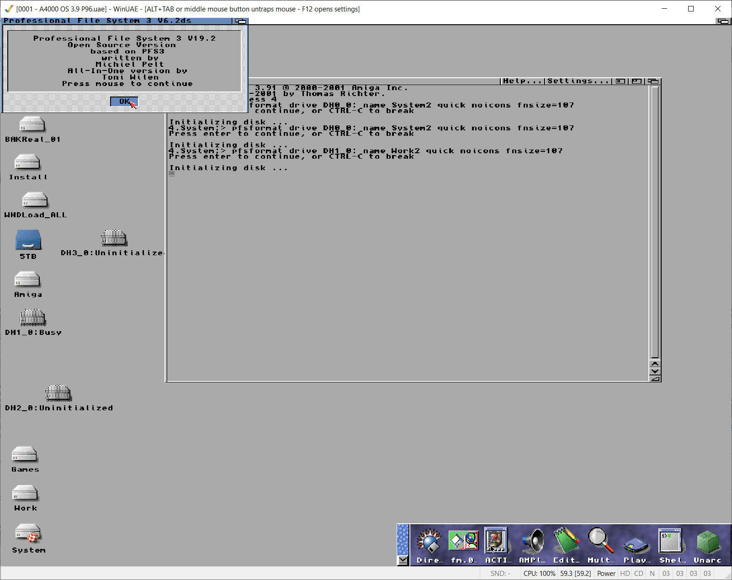This screenshot has height=580, width=732.
Task: Click OK in the PFS3 dialog
Action: [124, 102]
